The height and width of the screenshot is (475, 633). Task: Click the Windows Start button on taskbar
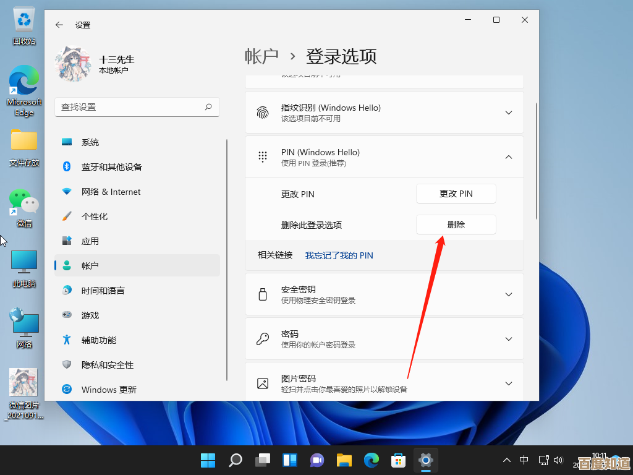[x=208, y=460]
